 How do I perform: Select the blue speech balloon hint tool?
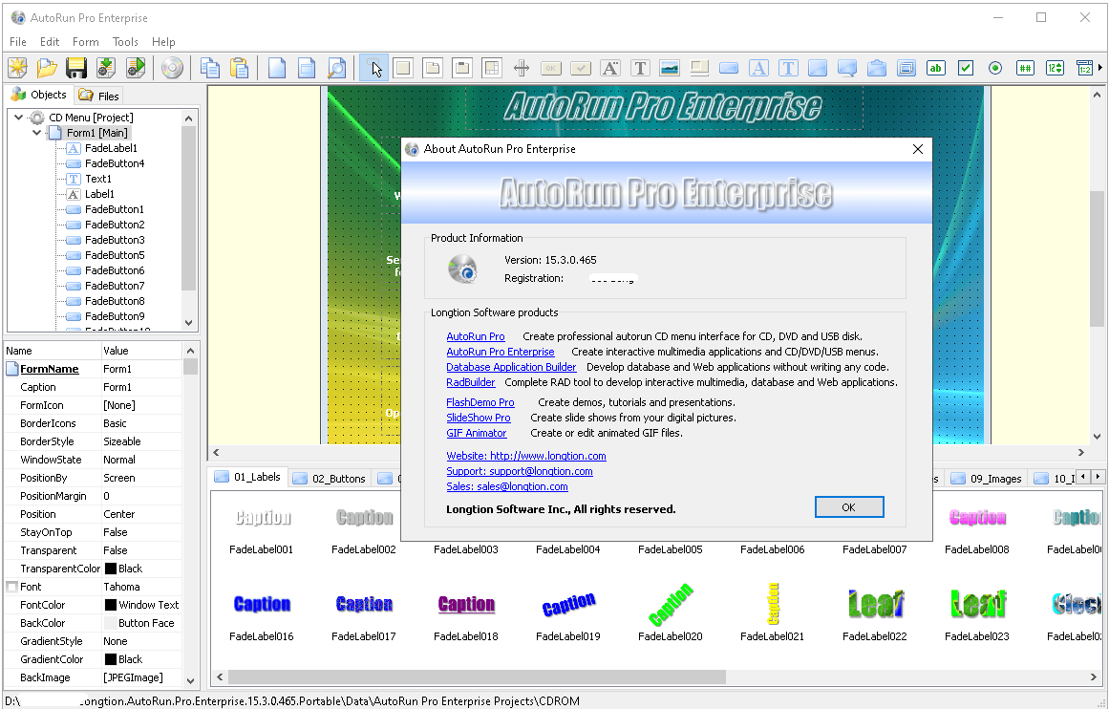pos(846,68)
